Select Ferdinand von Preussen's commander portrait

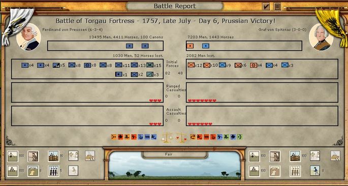point(28,37)
